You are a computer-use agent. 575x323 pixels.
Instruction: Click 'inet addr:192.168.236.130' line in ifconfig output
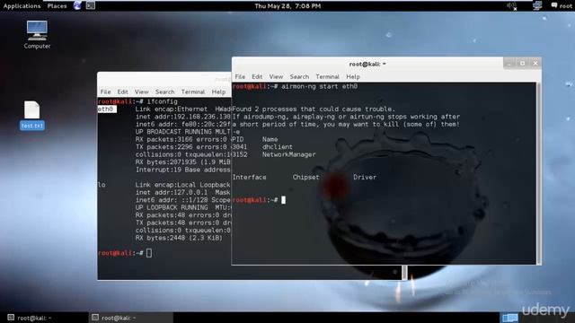[x=183, y=117]
